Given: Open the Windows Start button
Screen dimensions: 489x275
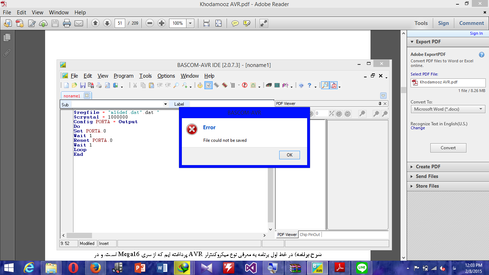Looking at the screenshot, I should tap(9, 267).
